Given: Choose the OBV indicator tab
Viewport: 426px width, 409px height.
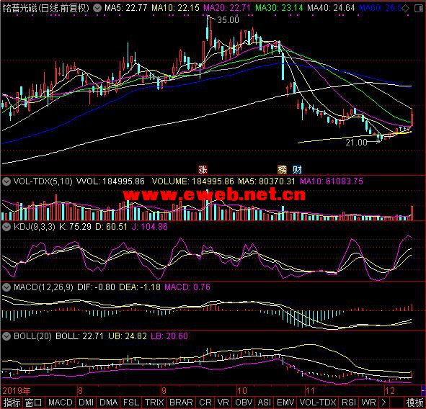Looking at the screenshot, I should (x=244, y=403).
